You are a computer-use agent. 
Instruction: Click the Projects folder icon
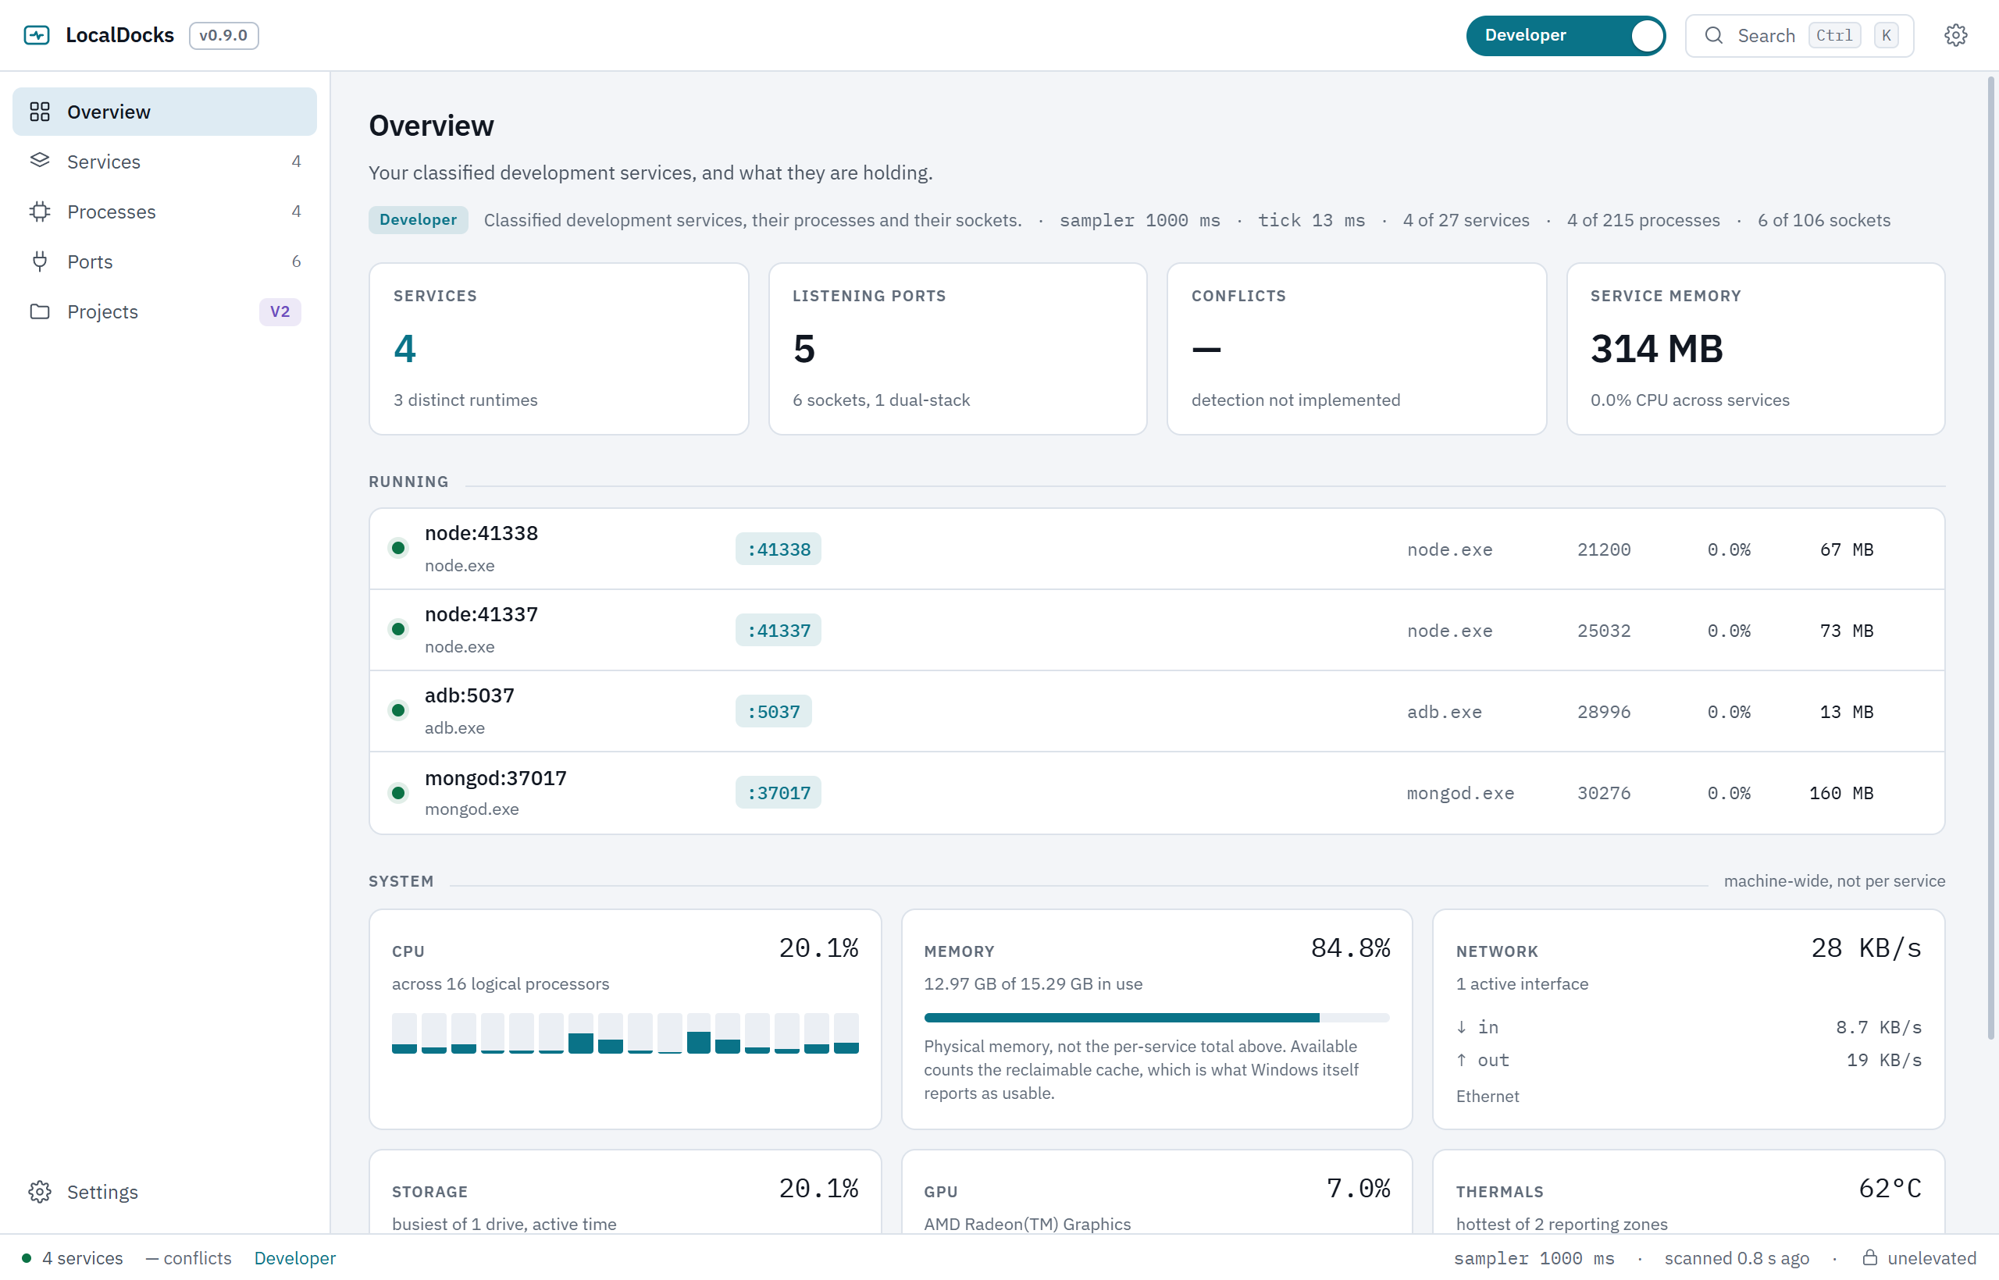[x=40, y=311]
